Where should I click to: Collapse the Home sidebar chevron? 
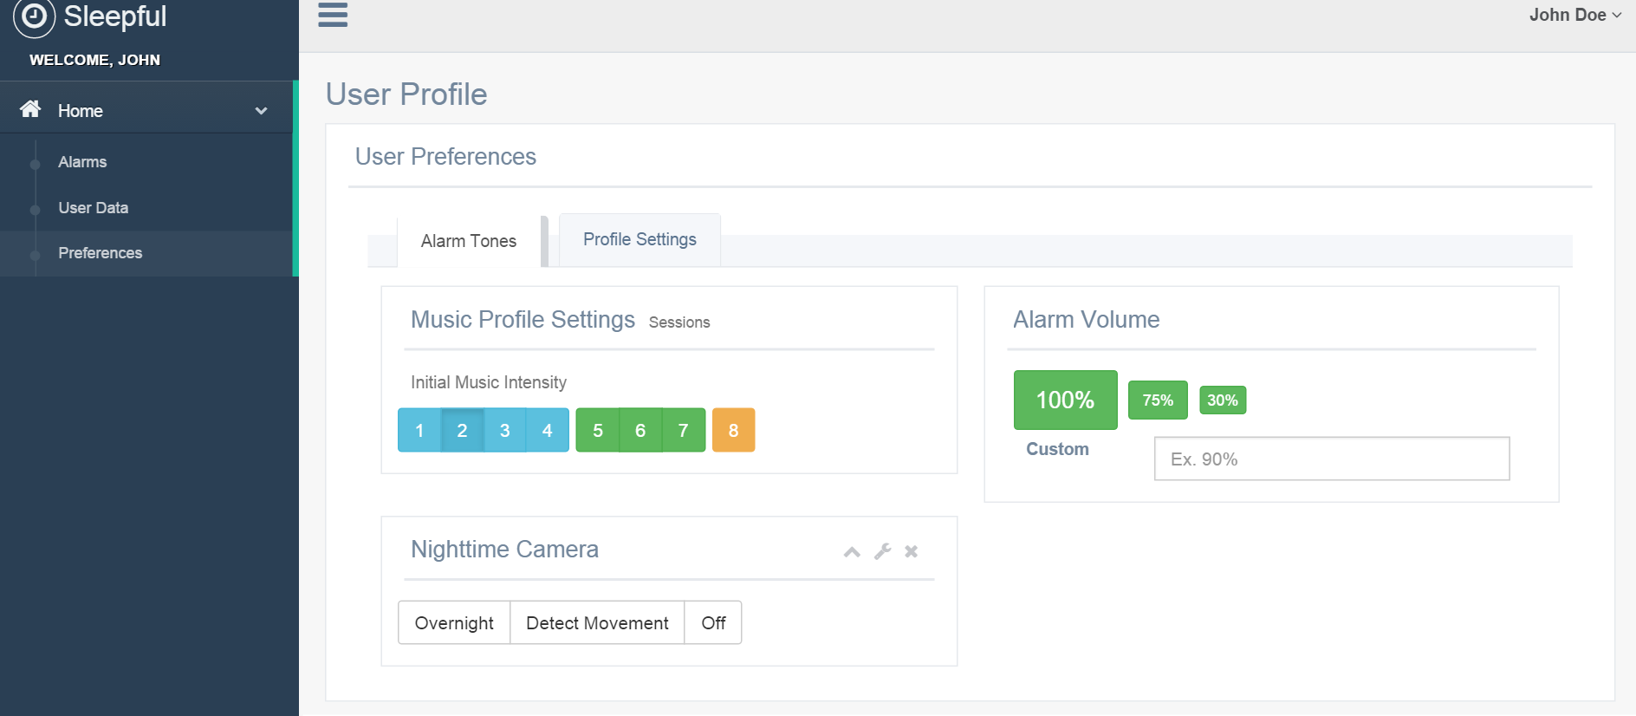(x=261, y=111)
